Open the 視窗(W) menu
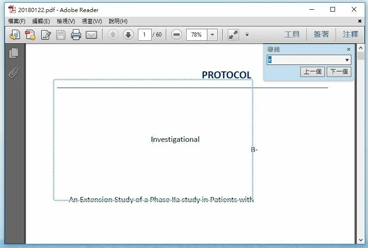 pos(92,21)
